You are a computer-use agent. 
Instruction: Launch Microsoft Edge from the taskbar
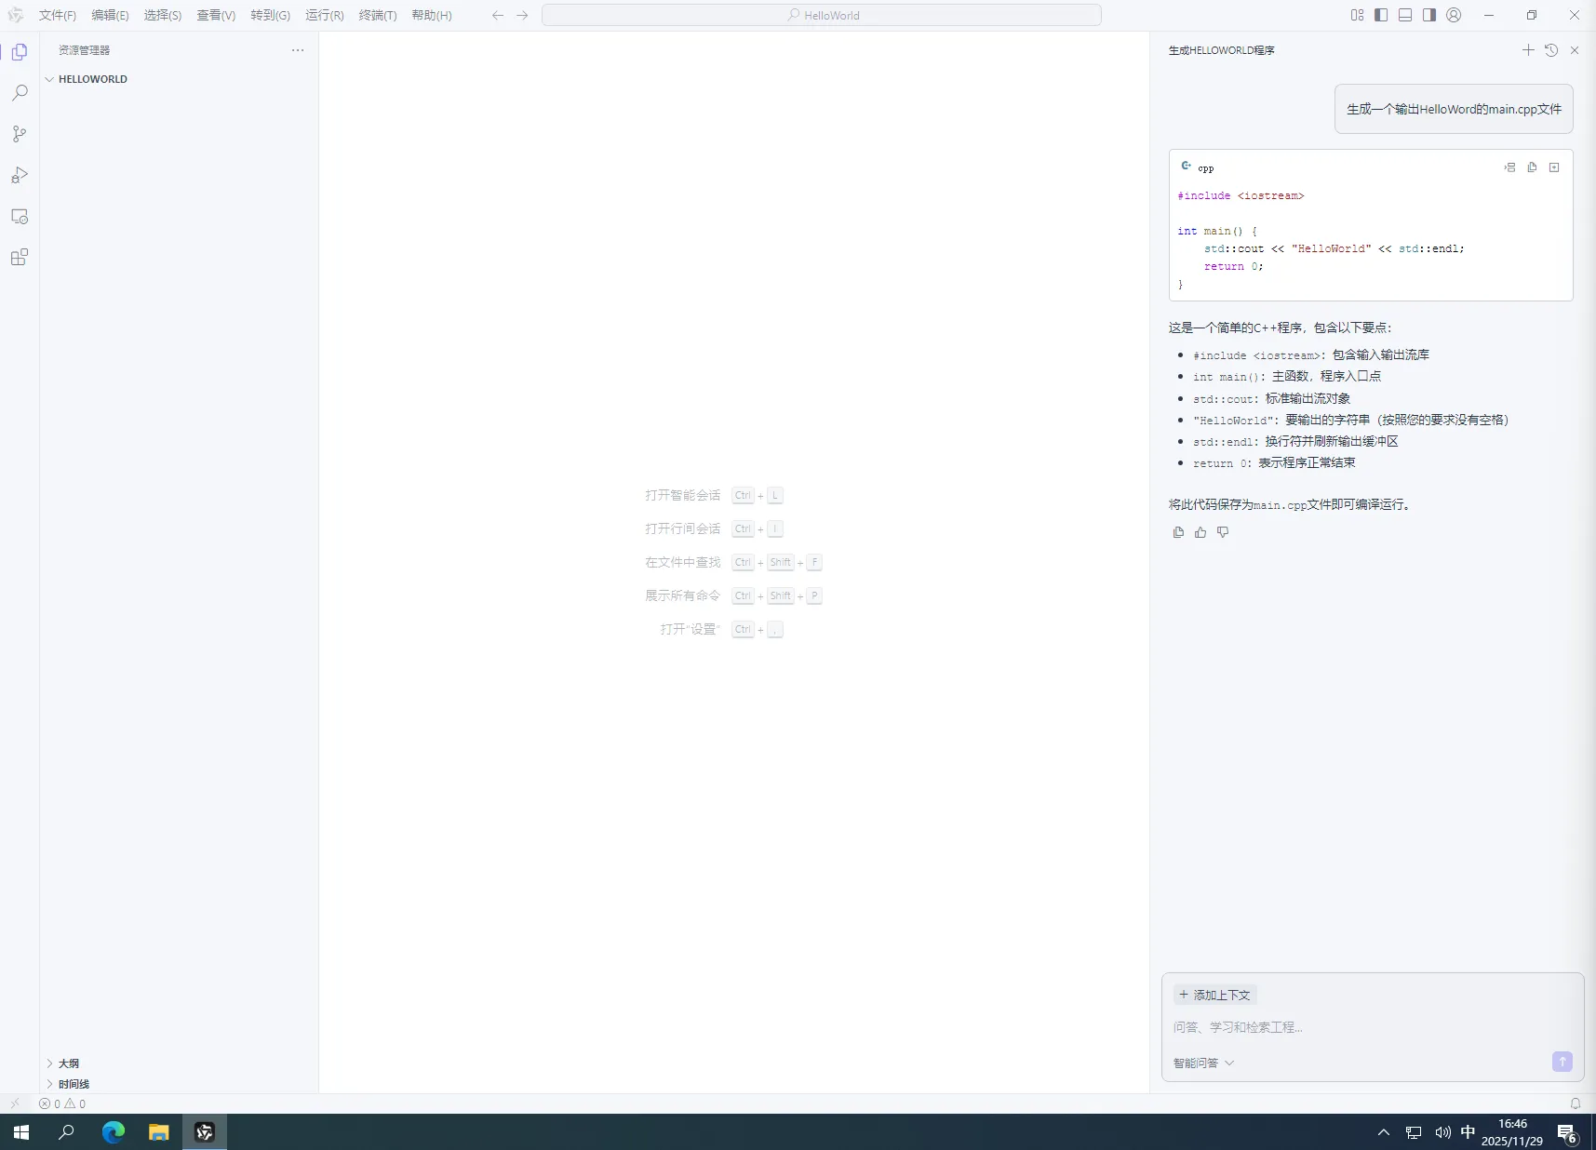point(113,1132)
